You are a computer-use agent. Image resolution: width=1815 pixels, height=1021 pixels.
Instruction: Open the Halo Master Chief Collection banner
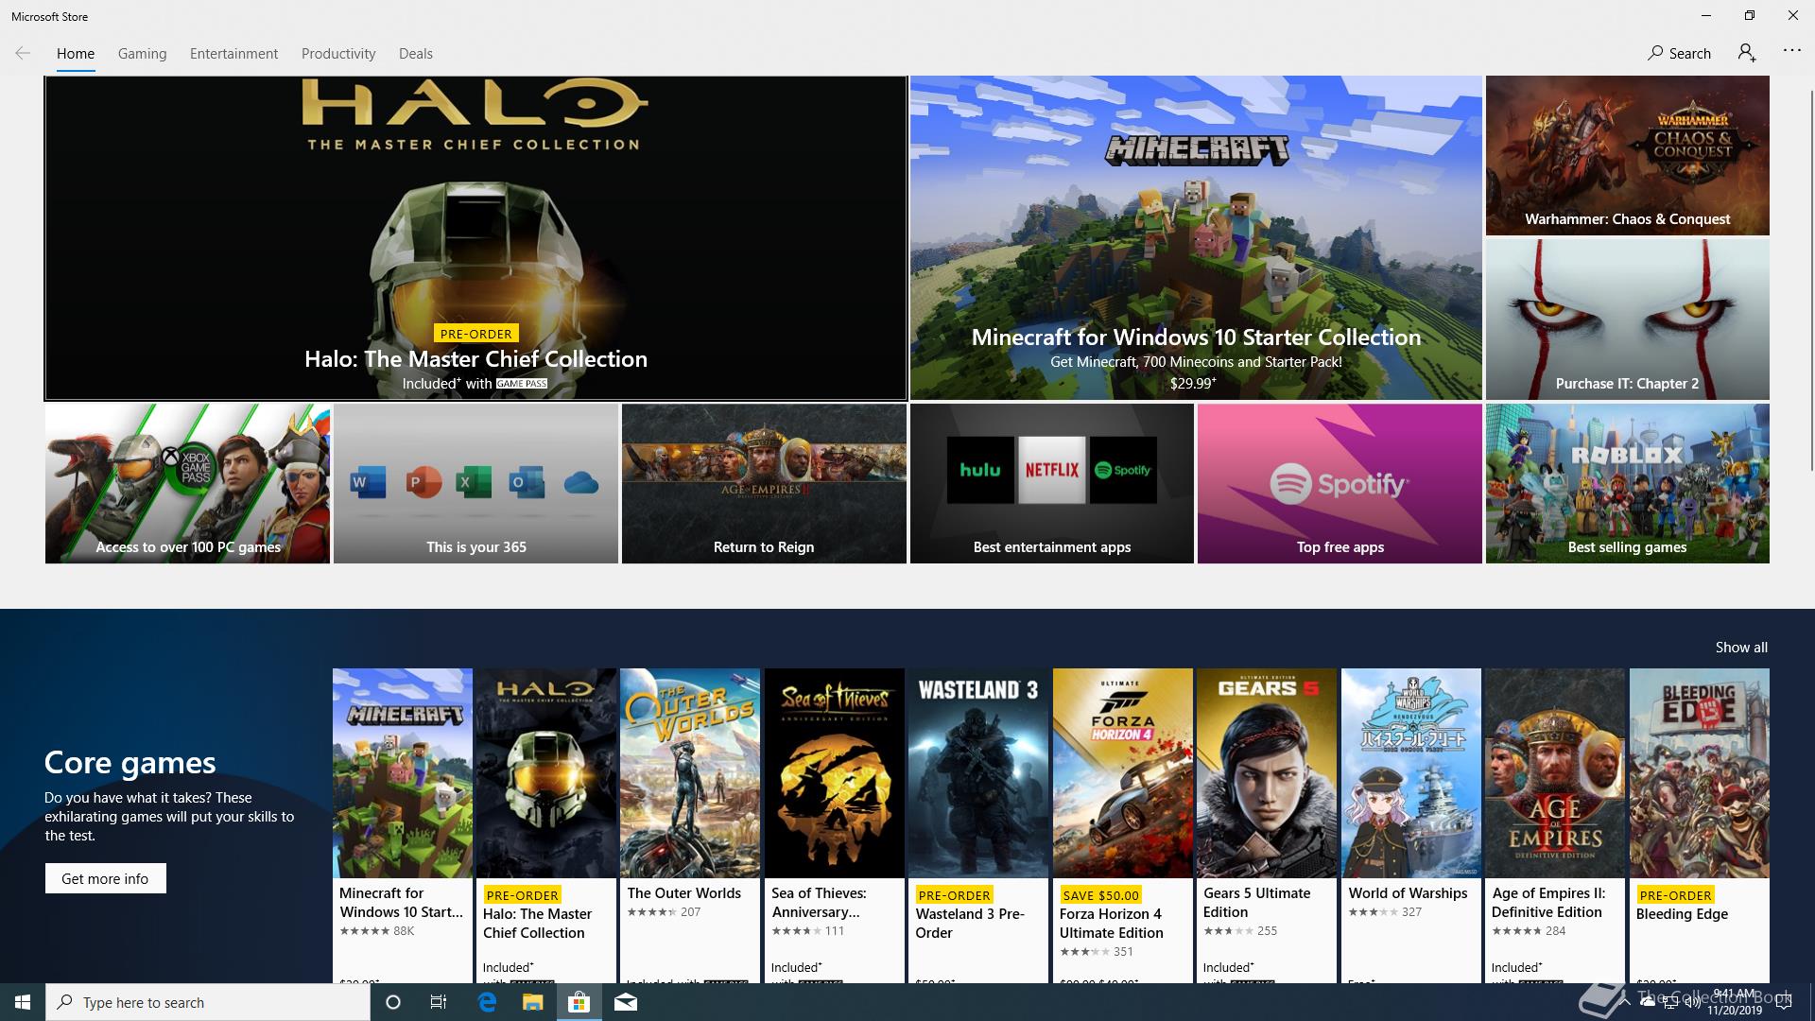475,238
